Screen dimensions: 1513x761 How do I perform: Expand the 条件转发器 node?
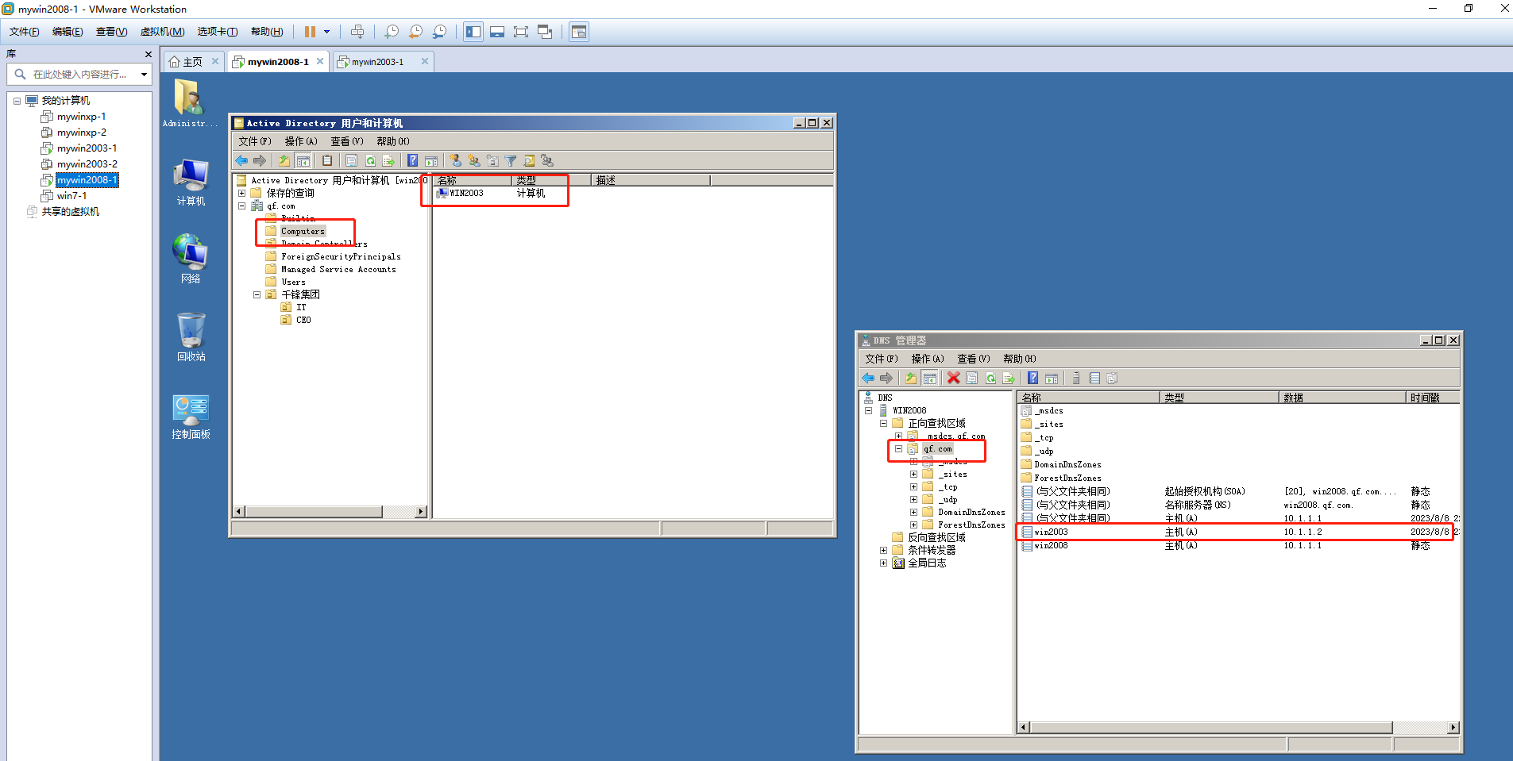pos(883,550)
